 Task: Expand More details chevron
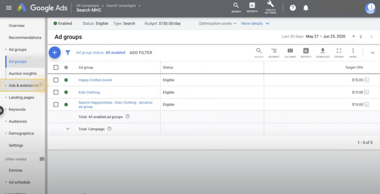pyautogui.click(x=267, y=24)
